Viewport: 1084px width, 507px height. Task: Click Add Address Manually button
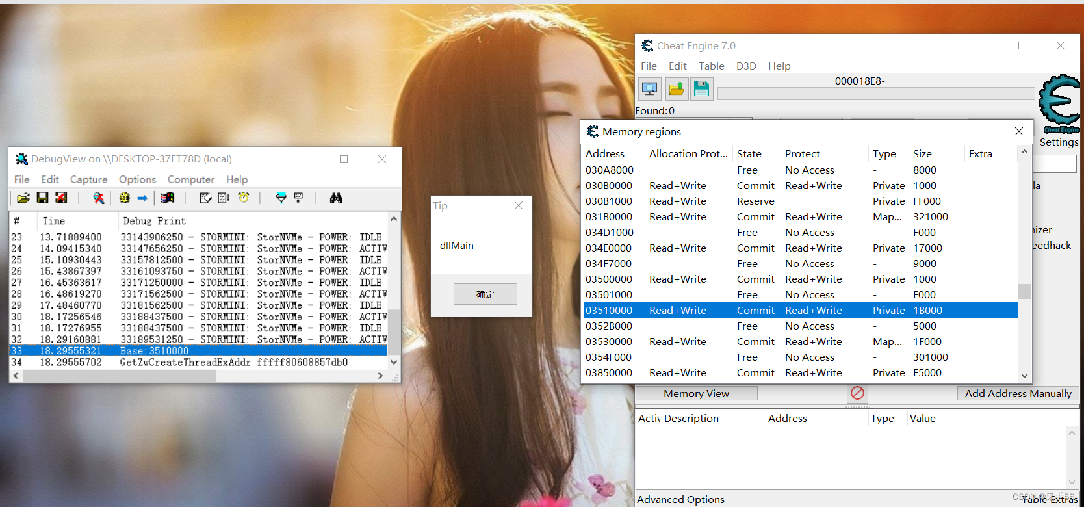coord(1018,393)
